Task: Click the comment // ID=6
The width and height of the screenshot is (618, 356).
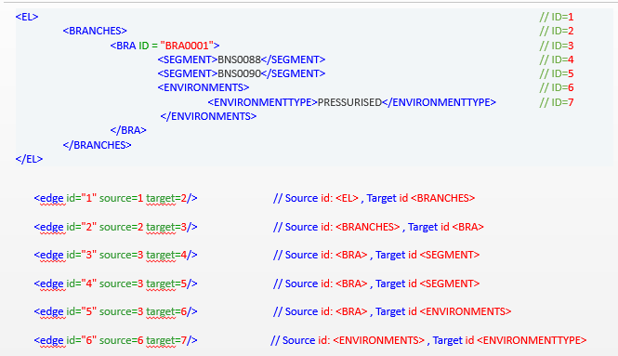Action: click(557, 87)
